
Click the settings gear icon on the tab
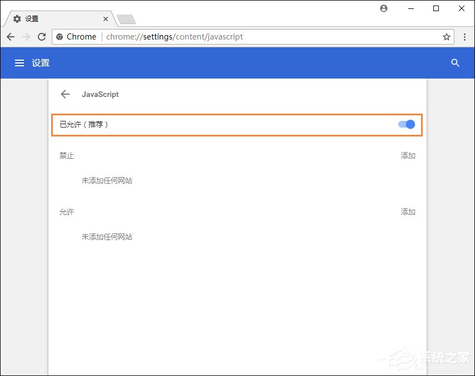click(x=16, y=18)
